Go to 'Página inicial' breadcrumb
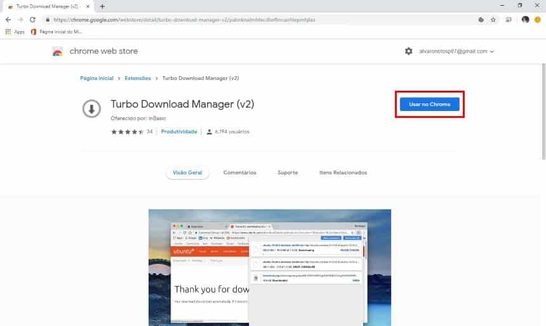Image resolution: width=546 pixels, height=326 pixels. tap(97, 78)
